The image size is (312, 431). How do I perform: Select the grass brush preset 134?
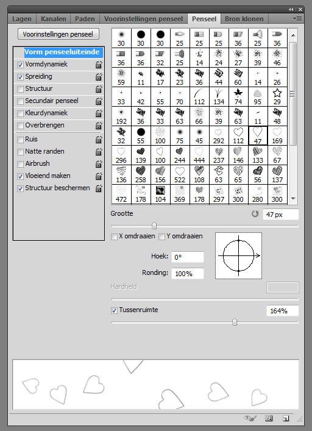pos(219,97)
